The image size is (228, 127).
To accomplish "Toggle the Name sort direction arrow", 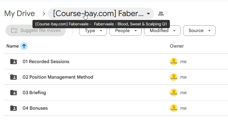I will (x=24, y=46).
